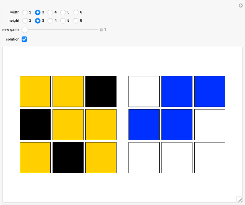This screenshot has width=245, height=205.
Task: Click the black middle-left tile of left grid
Action: (x=35, y=124)
